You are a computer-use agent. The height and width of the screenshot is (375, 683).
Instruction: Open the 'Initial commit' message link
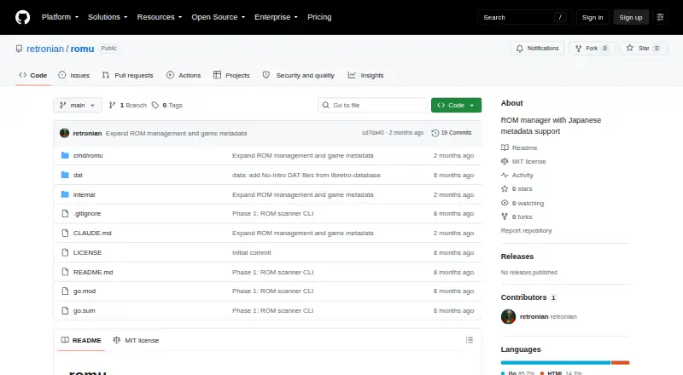[x=251, y=253]
